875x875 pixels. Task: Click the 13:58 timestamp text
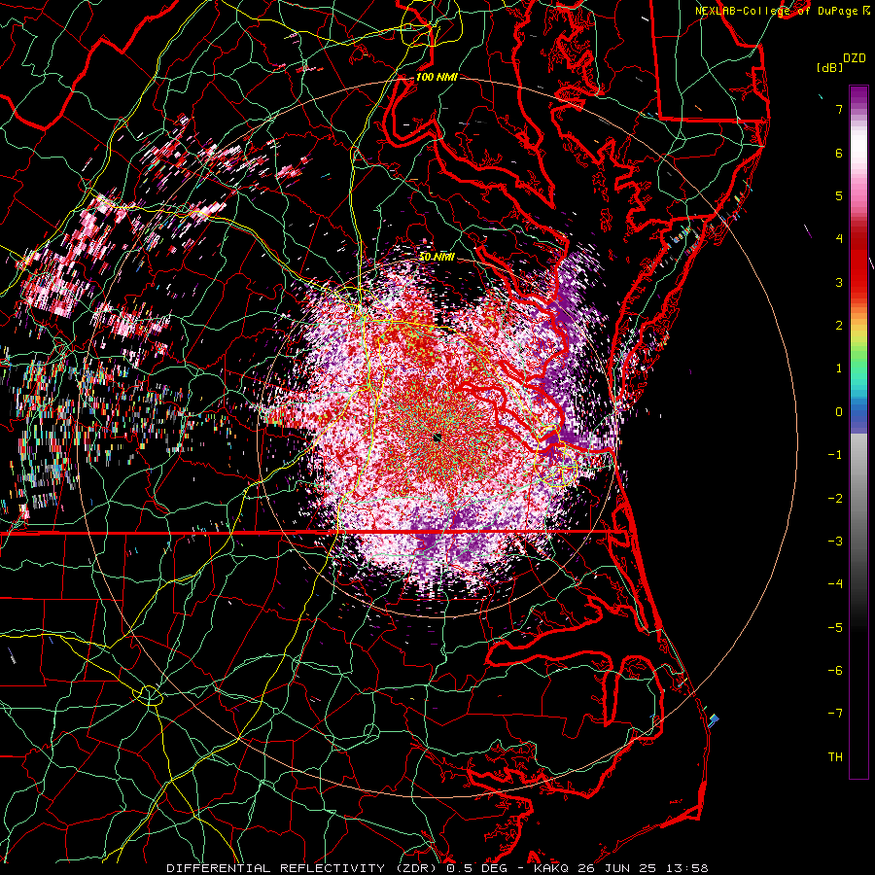(688, 868)
